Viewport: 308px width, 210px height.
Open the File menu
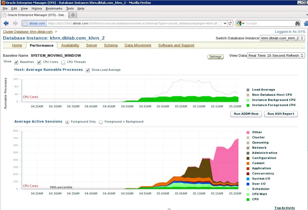click(5, 8)
